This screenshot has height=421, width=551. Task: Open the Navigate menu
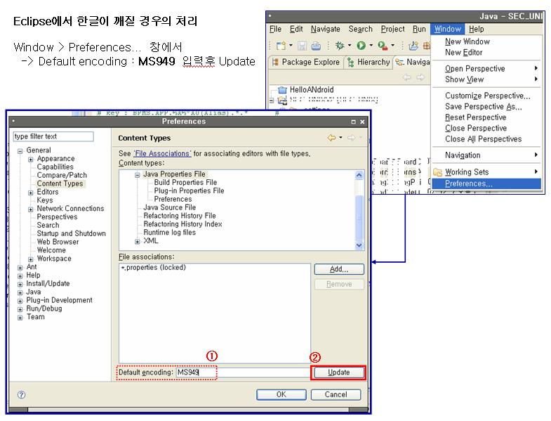click(x=326, y=30)
